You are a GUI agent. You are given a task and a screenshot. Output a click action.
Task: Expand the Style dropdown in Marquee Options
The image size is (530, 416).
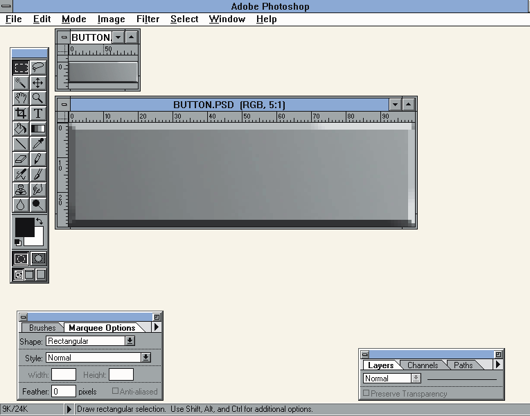coord(145,358)
